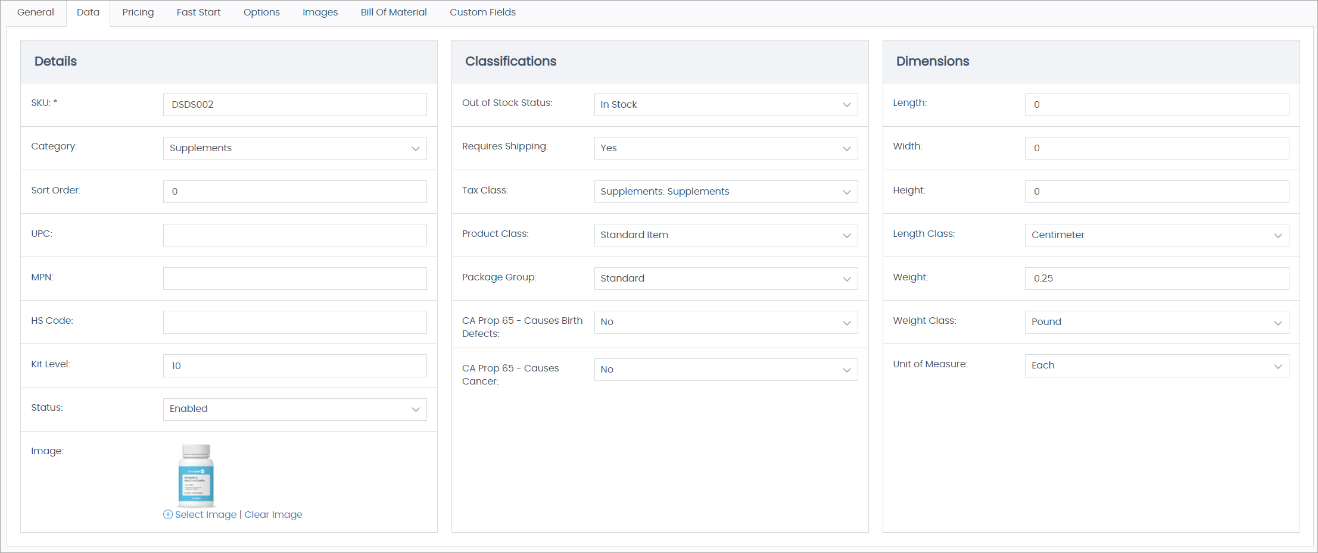The width and height of the screenshot is (1318, 553).
Task: Click the MPN input box
Action: (x=295, y=279)
